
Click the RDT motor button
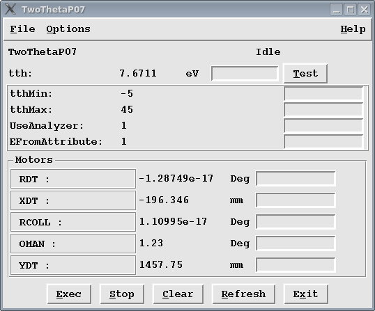(73, 179)
